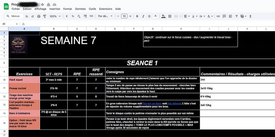Click the Sigma functions icon
Screen dimensions: 275x137
click(250, 16)
